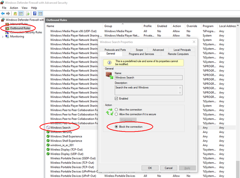240x178 pixels.
Task: Click the Cancel button
Action: (168, 168)
